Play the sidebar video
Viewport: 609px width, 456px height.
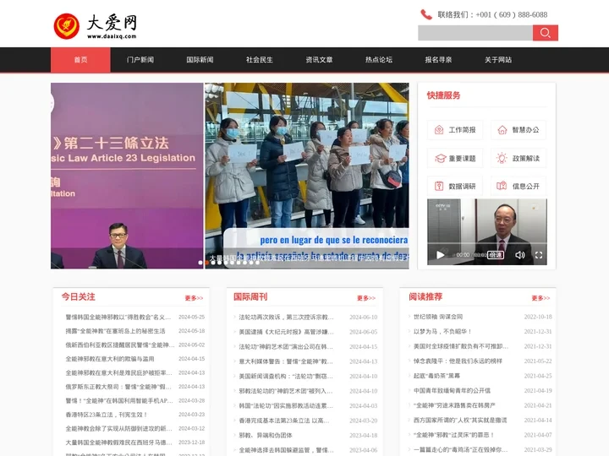coord(440,255)
